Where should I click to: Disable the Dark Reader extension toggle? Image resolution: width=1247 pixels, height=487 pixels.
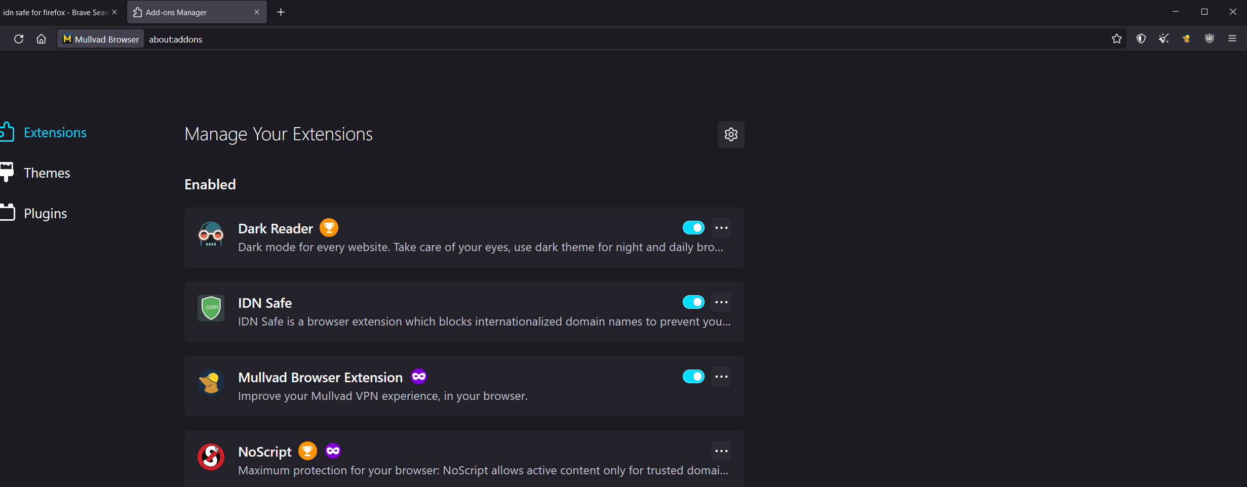(x=693, y=228)
